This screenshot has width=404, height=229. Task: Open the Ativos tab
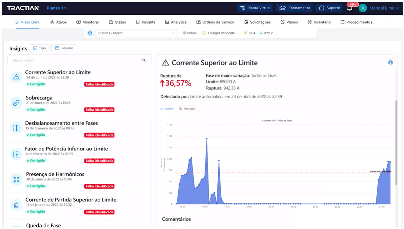coord(59,22)
